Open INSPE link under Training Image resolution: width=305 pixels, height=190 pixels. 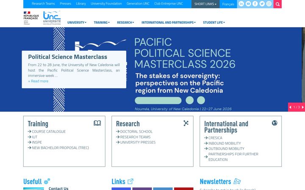coord(37,142)
